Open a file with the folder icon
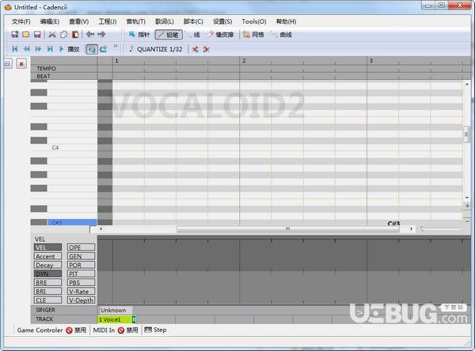The width and height of the screenshot is (475, 351). point(26,35)
